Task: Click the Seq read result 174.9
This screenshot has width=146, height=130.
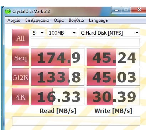Action: [x=58, y=57]
